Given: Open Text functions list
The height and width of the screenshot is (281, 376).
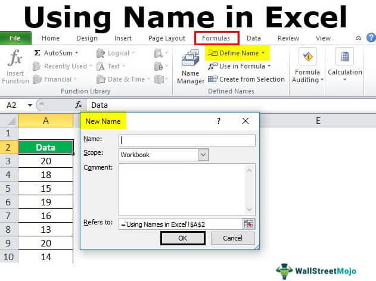Looking at the screenshot, I should (x=111, y=66).
